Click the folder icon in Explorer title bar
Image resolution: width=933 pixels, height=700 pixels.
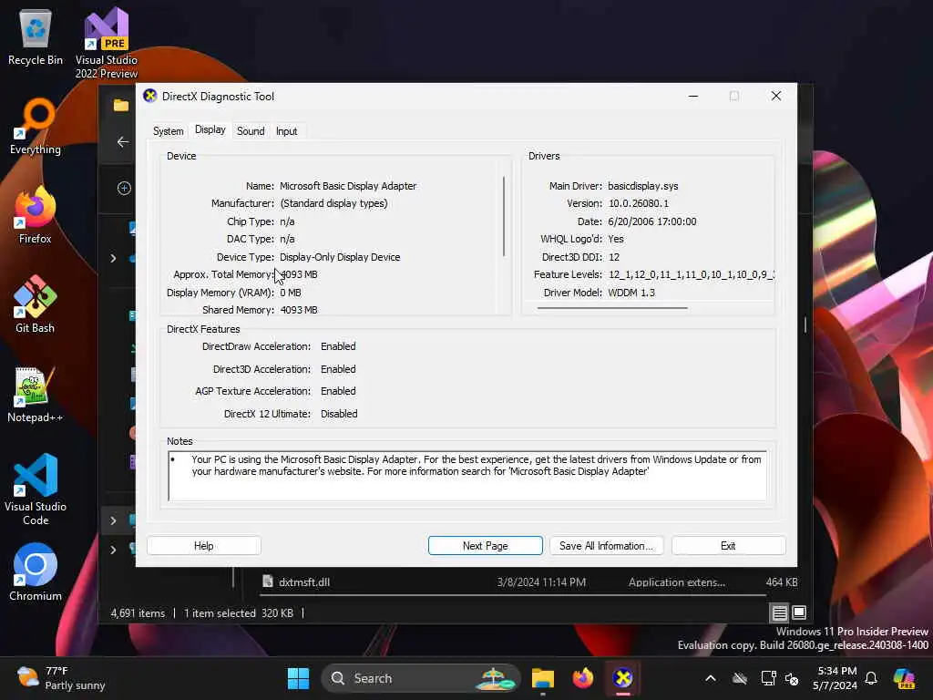coord(121,105)
